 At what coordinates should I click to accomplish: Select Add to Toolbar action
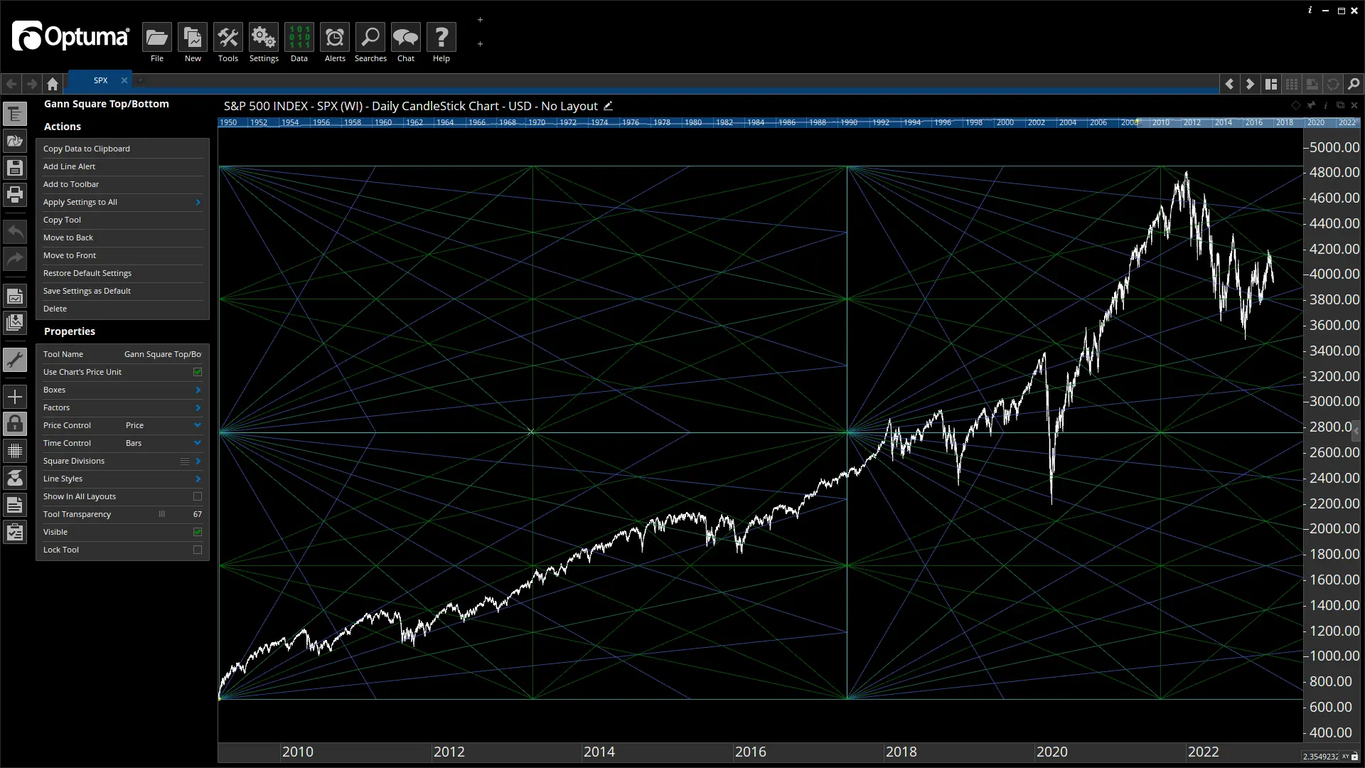click(x=122, y=184)
